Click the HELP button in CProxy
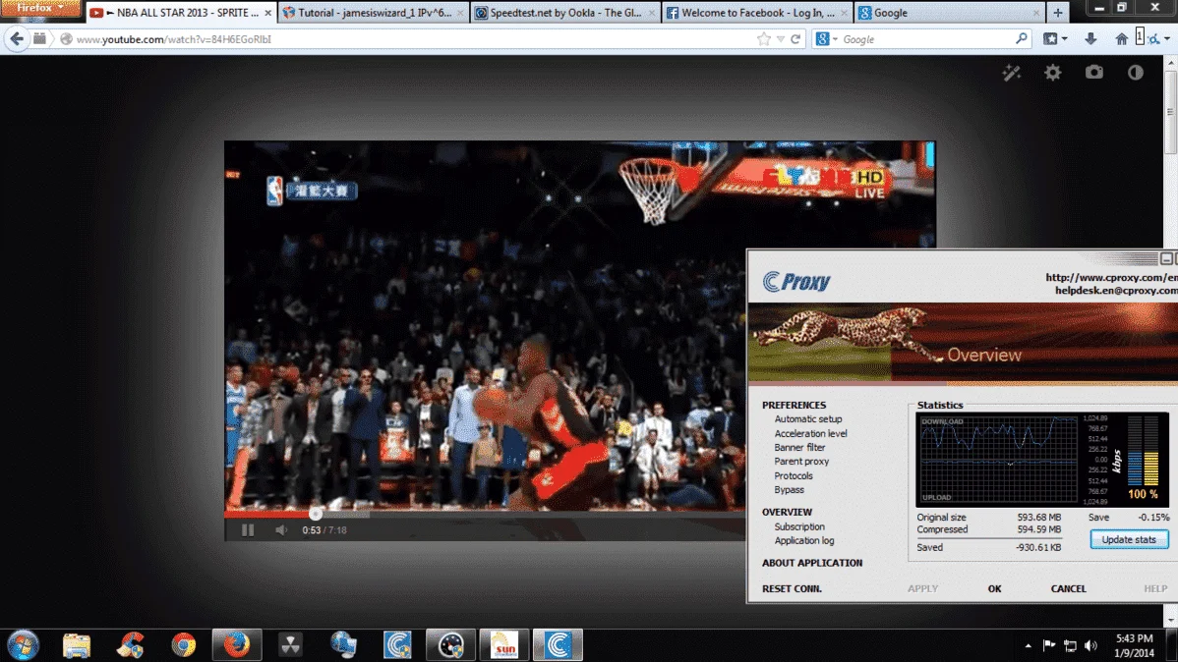Image resolution: width=1178 pixels, height=662 pixels. (1155, 588)
